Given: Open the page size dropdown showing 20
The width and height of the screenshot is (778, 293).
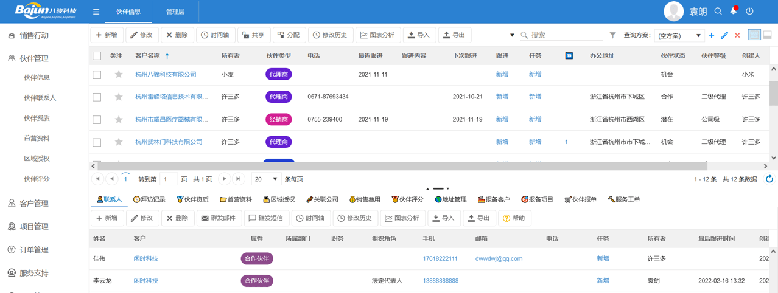Looking at the screenshot, I should (266, 179).
